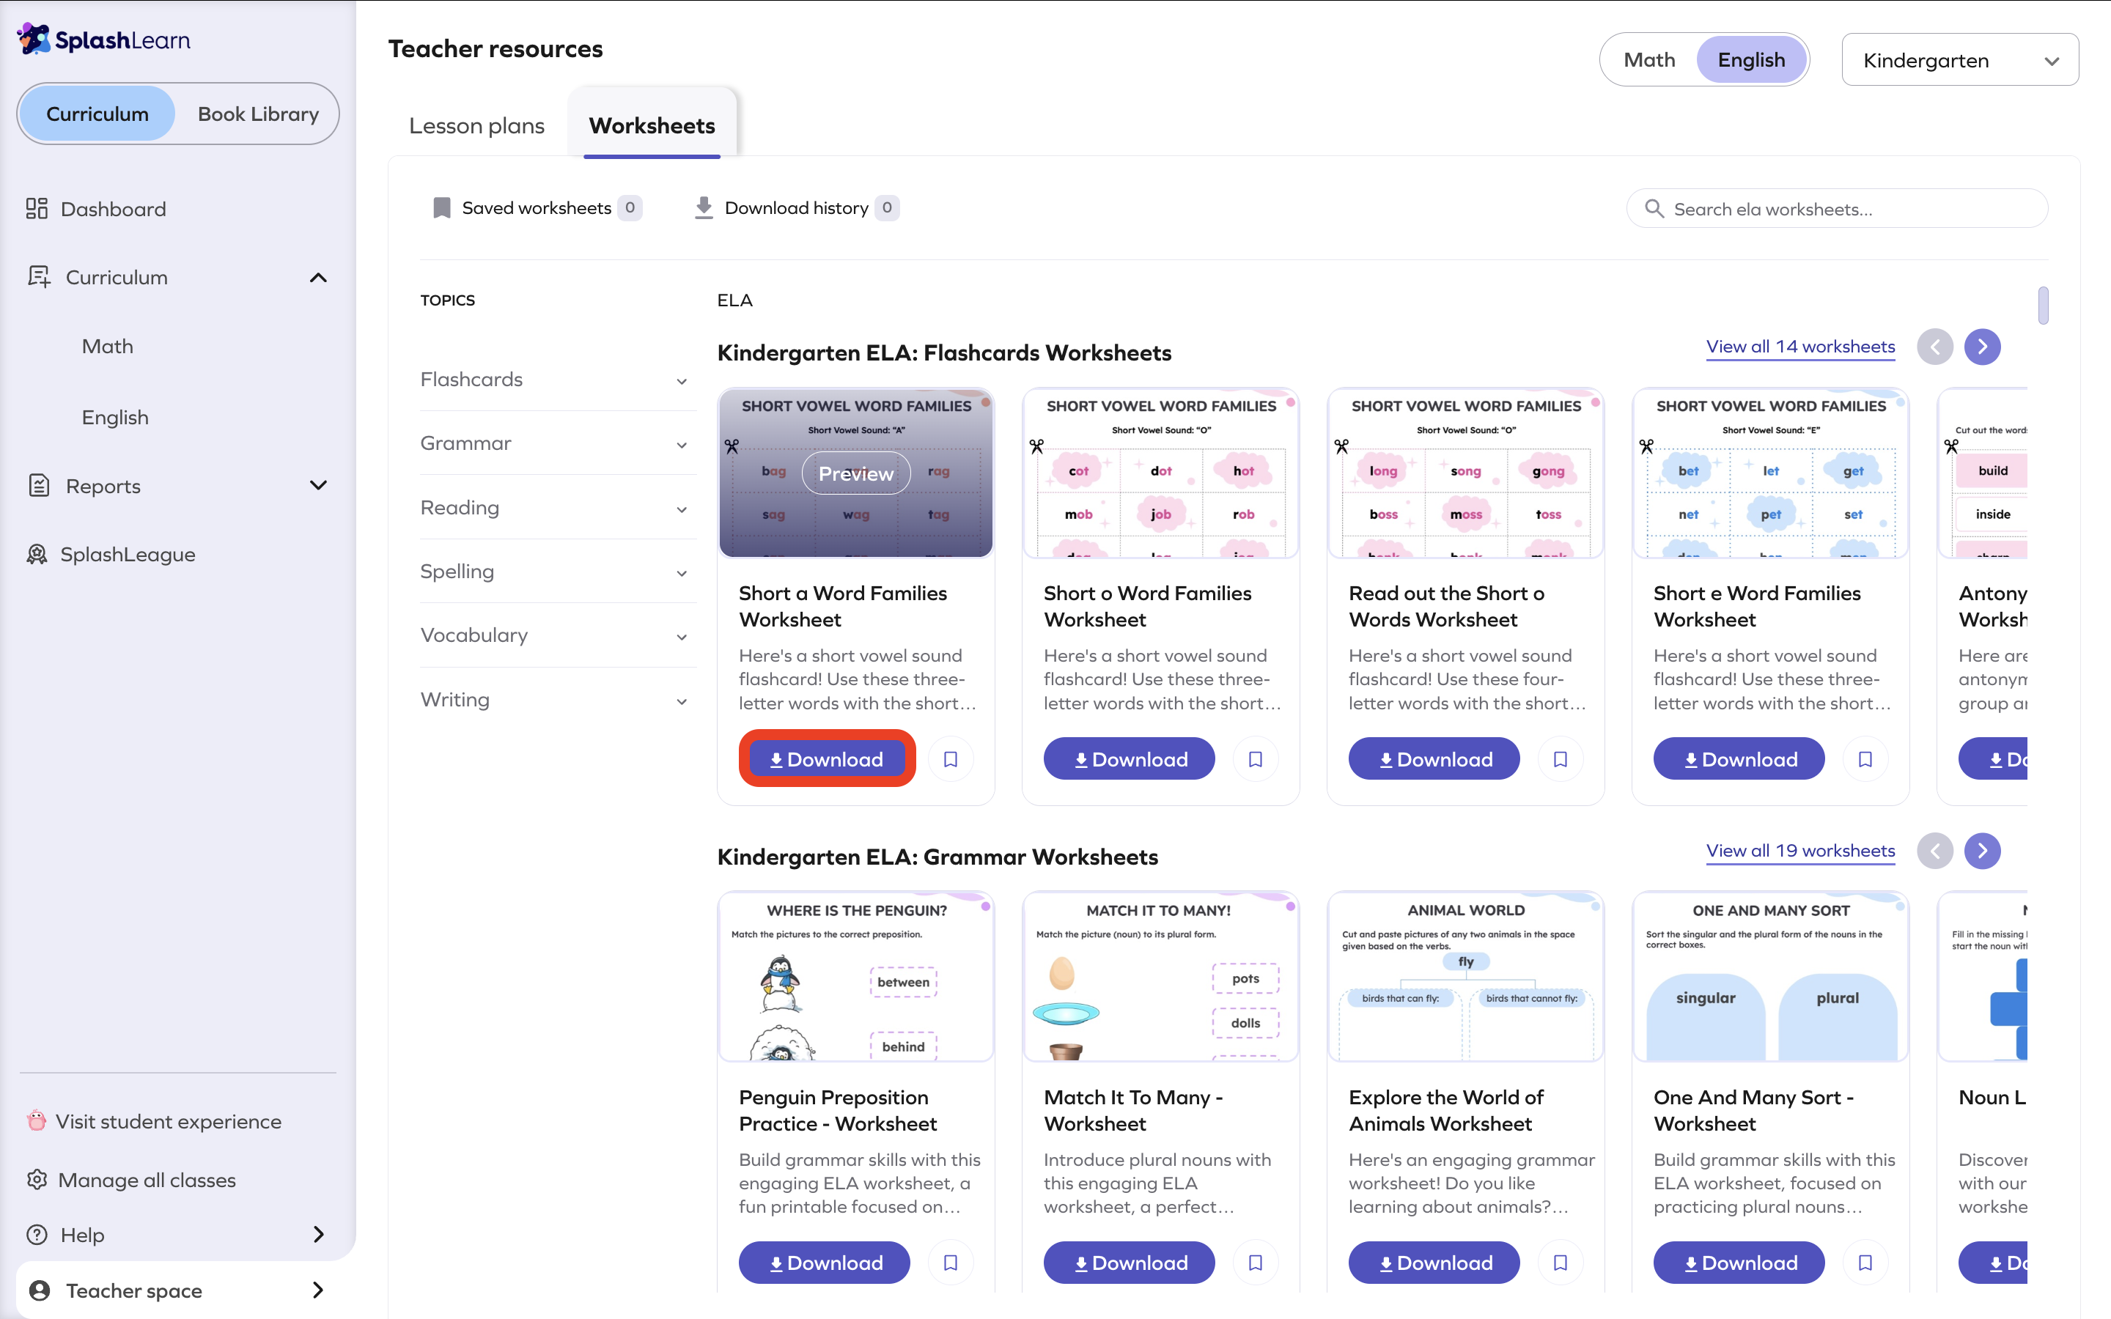Click the SplashLearn logo
Viewport: 2111px width, 1319px height.
104,40
